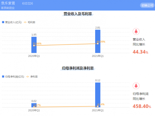
Task: Click the 0.12 net profit bar
Action: (98, 95)
